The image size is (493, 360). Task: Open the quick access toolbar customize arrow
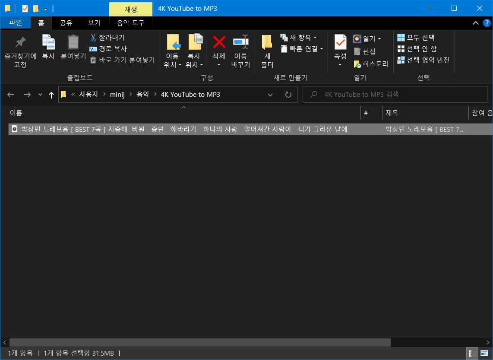[46, 9]
